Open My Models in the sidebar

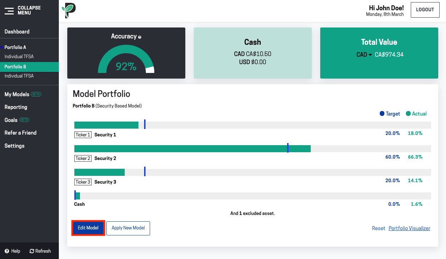17,94
